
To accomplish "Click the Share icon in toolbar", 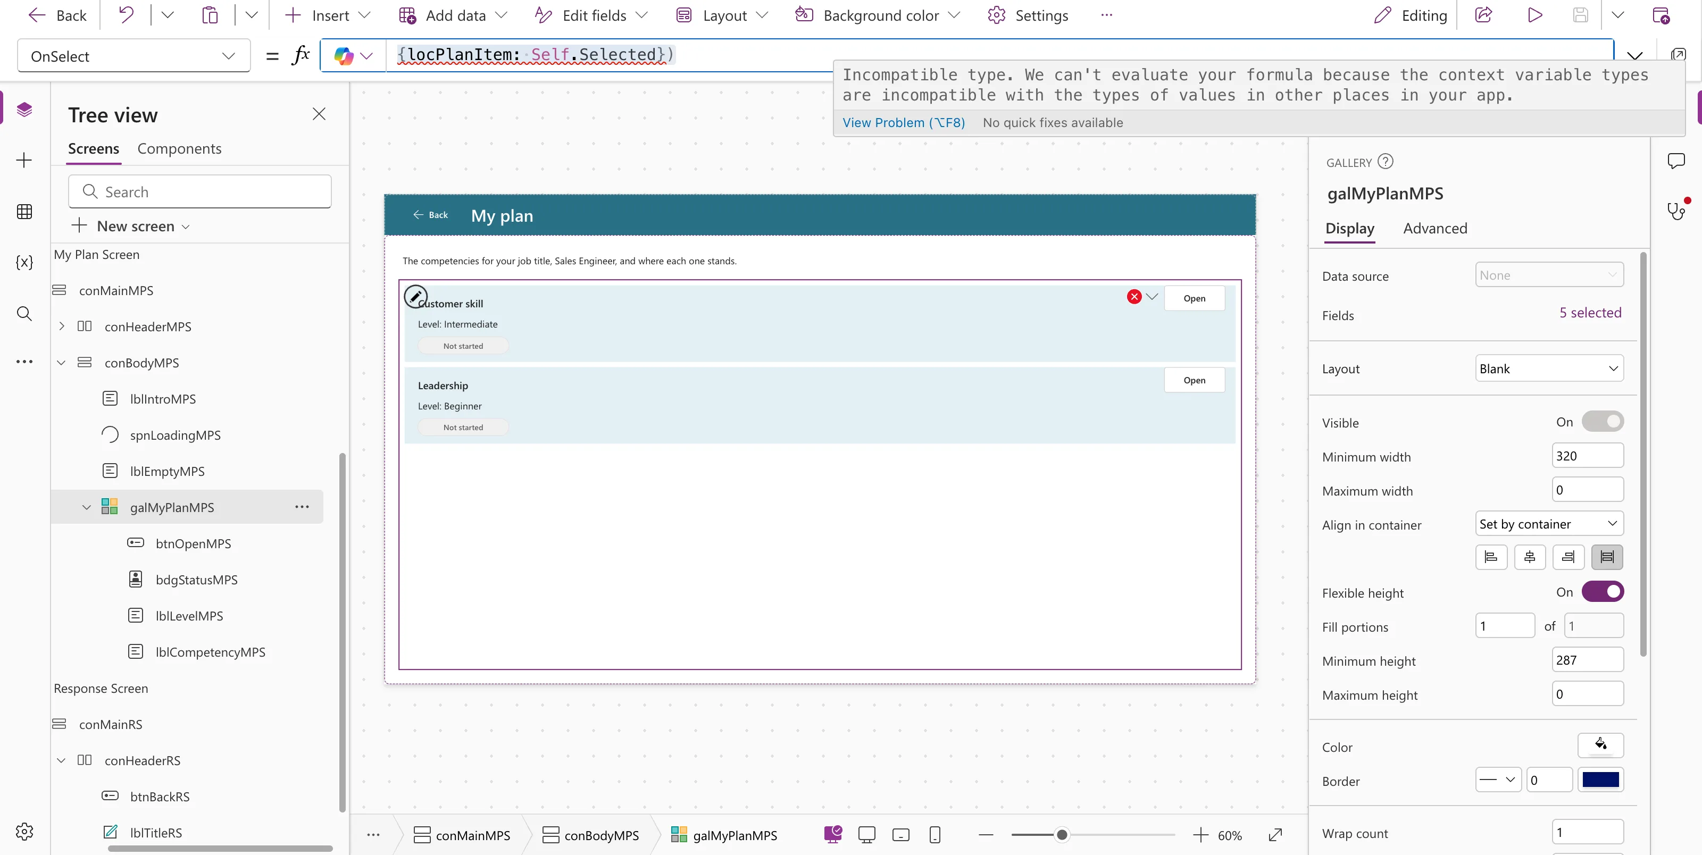I will [1484, 15].
